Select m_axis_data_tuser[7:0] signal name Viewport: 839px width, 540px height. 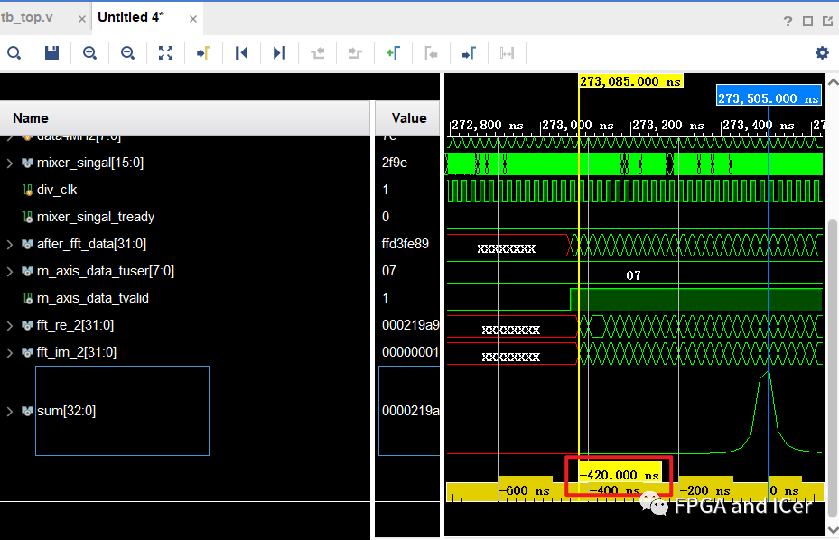106,271
